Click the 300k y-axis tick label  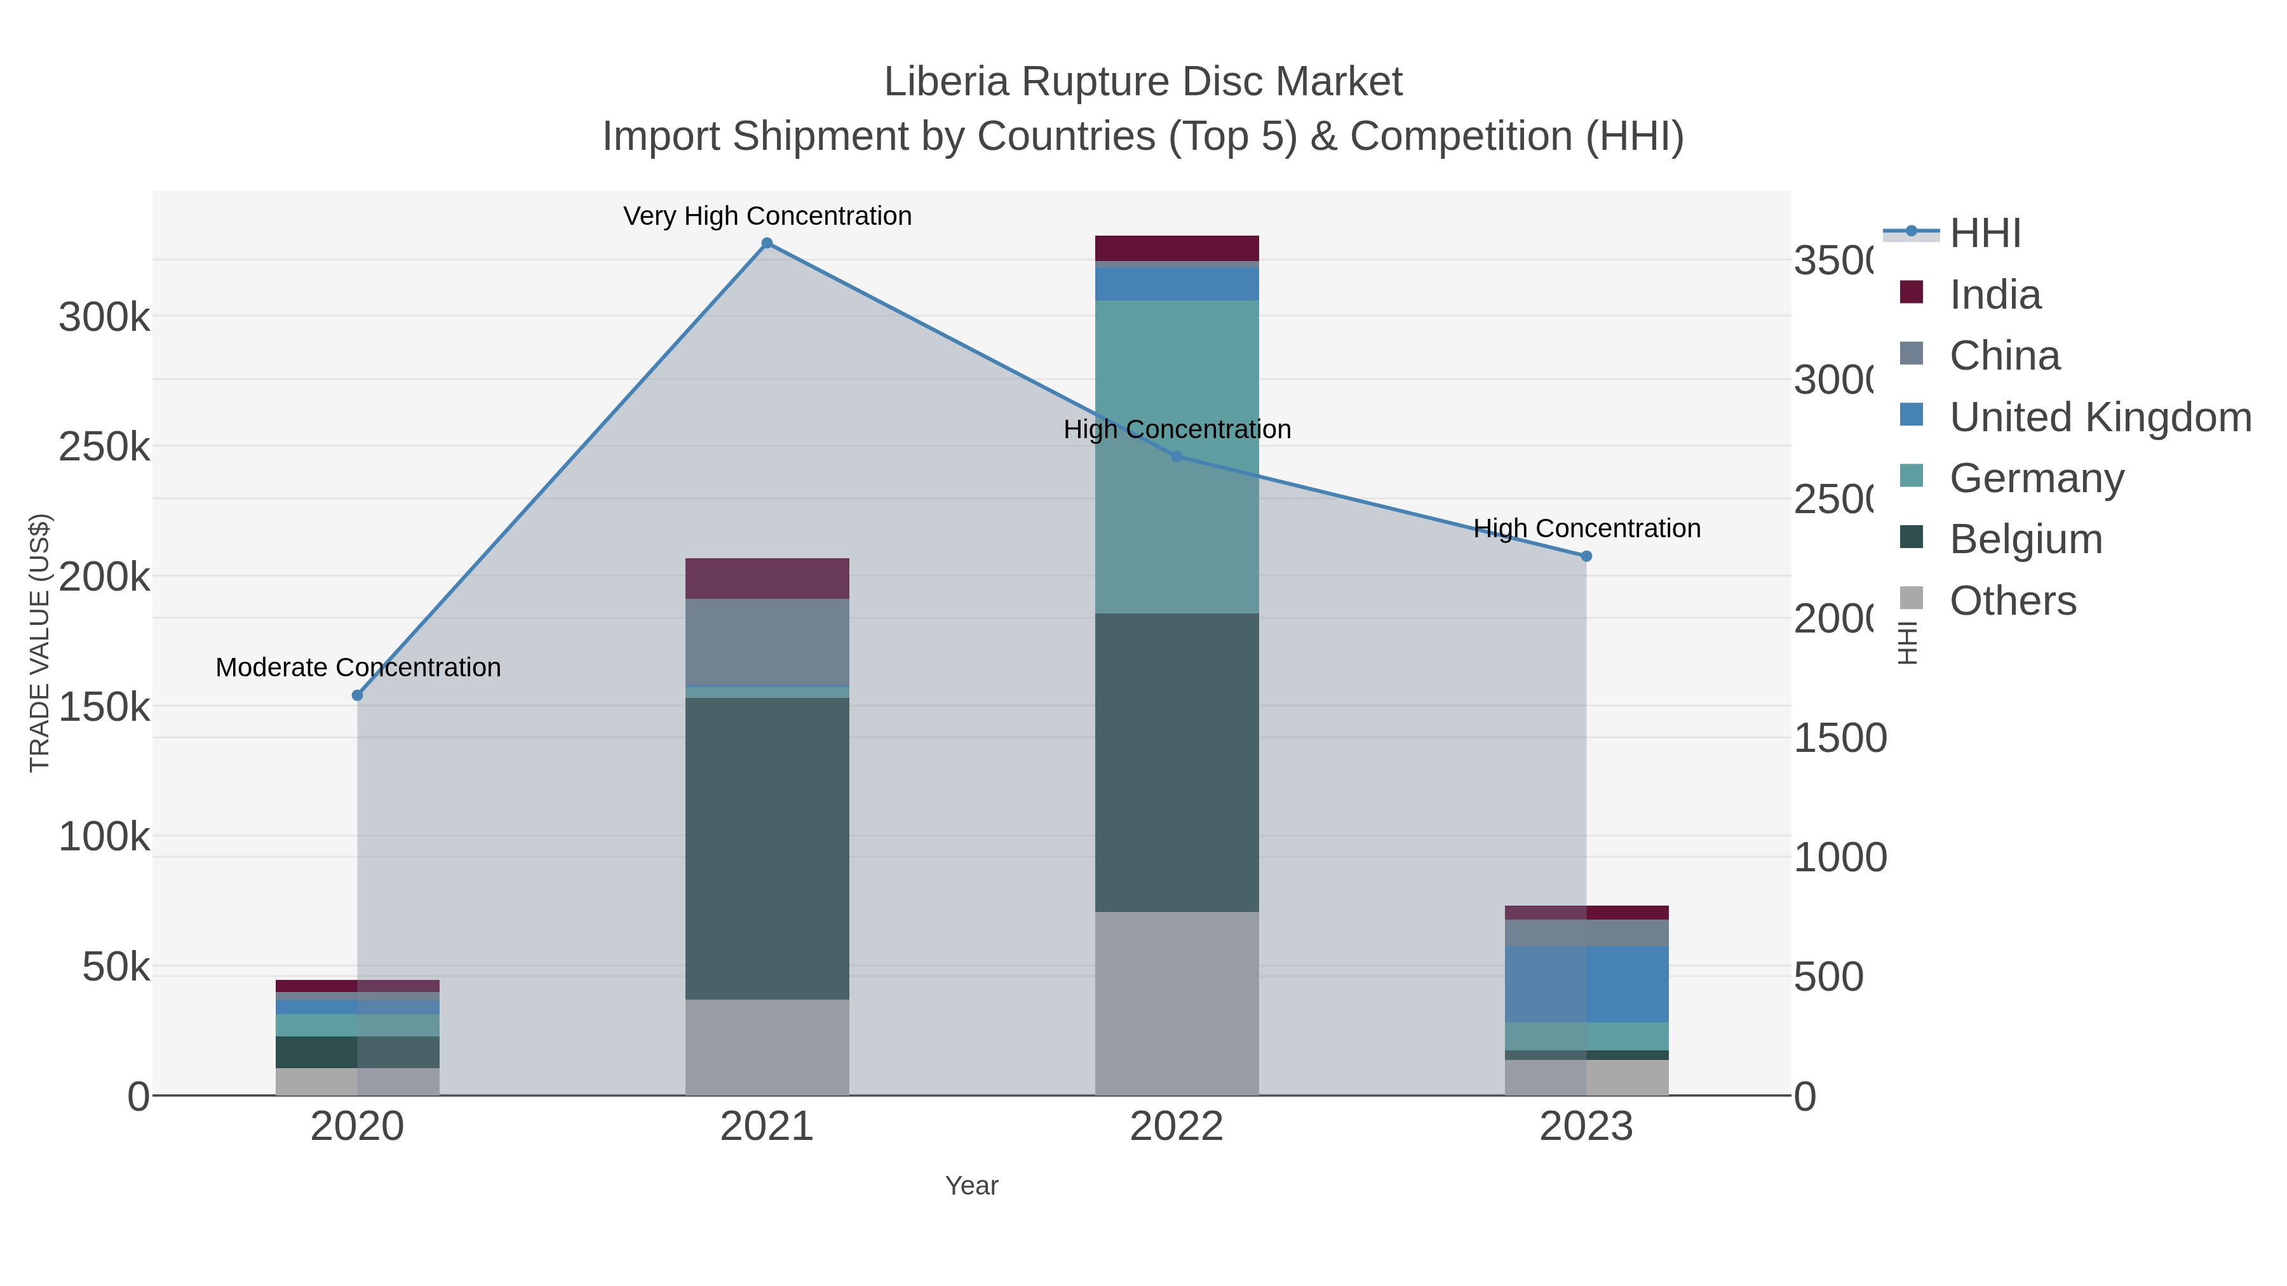(105, 317)
